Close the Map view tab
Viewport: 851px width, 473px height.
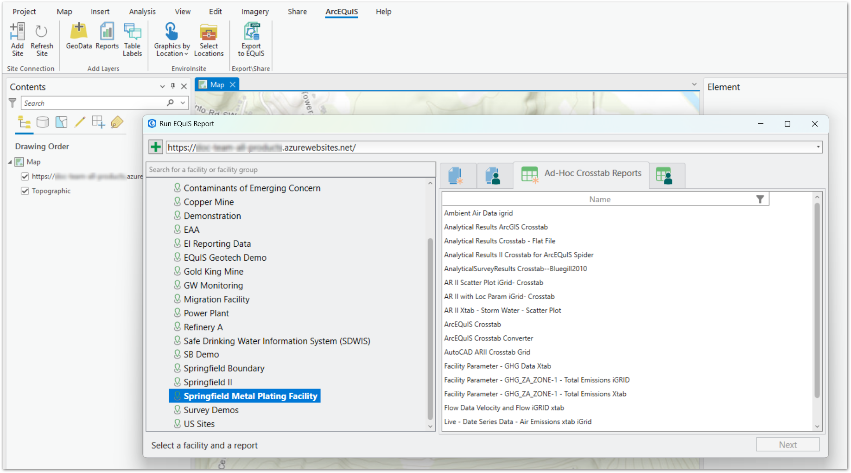[233, 84]
